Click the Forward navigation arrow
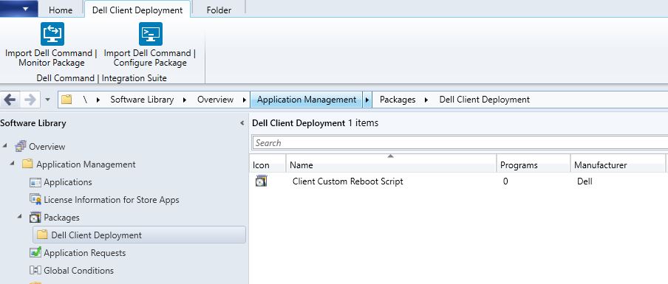The image size is (668, 284). tap(30, 100)
